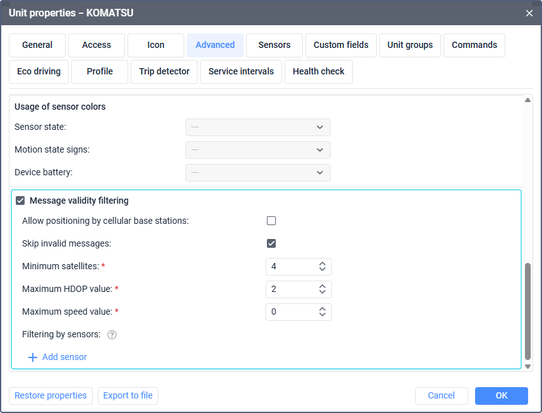Click Export to file

[128, 395]
